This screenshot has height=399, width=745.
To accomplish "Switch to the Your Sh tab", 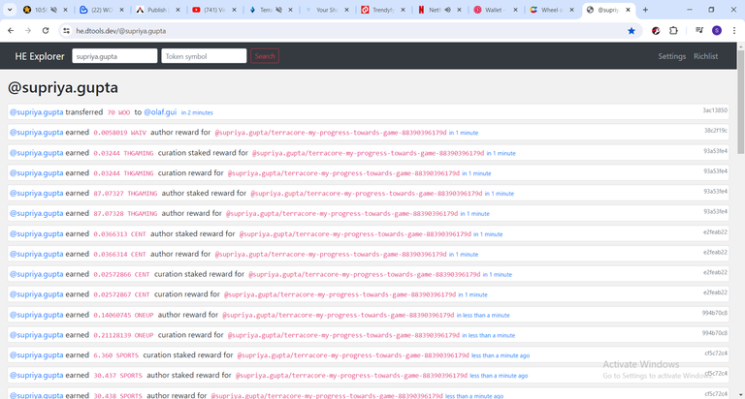I will [x=327, y=10].
